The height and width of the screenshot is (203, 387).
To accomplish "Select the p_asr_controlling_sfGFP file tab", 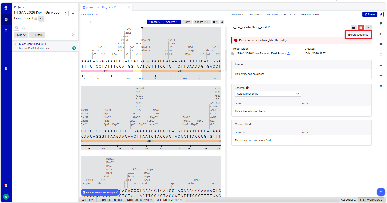I will point(101,7).
